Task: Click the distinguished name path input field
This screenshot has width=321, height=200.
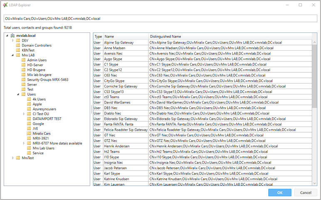Action: [160, 18]
